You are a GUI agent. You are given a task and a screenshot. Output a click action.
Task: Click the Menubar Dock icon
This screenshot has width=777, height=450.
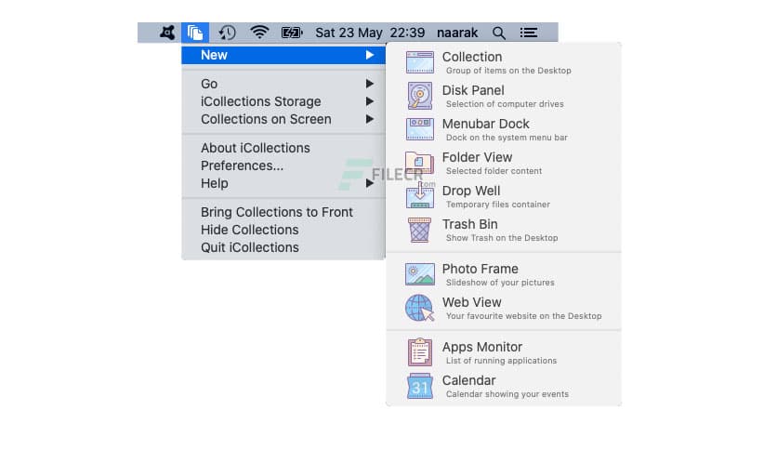pyautogui.click(x=420, y=129)
